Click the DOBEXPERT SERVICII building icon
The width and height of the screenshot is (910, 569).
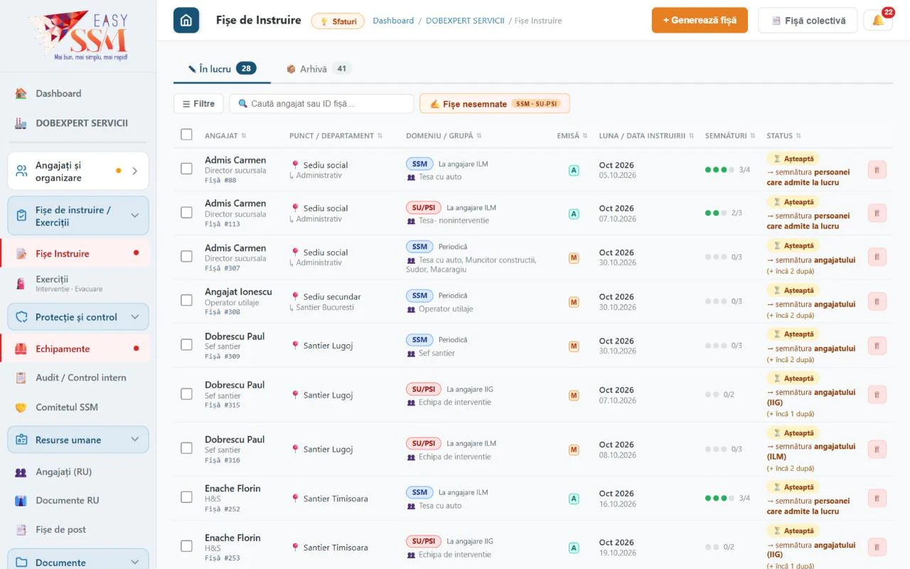coord(21,123)
